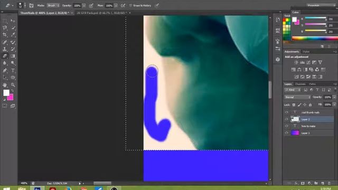Screen dimensions: 338x190
Task: Toggle lock position
Action: (305, 104)
